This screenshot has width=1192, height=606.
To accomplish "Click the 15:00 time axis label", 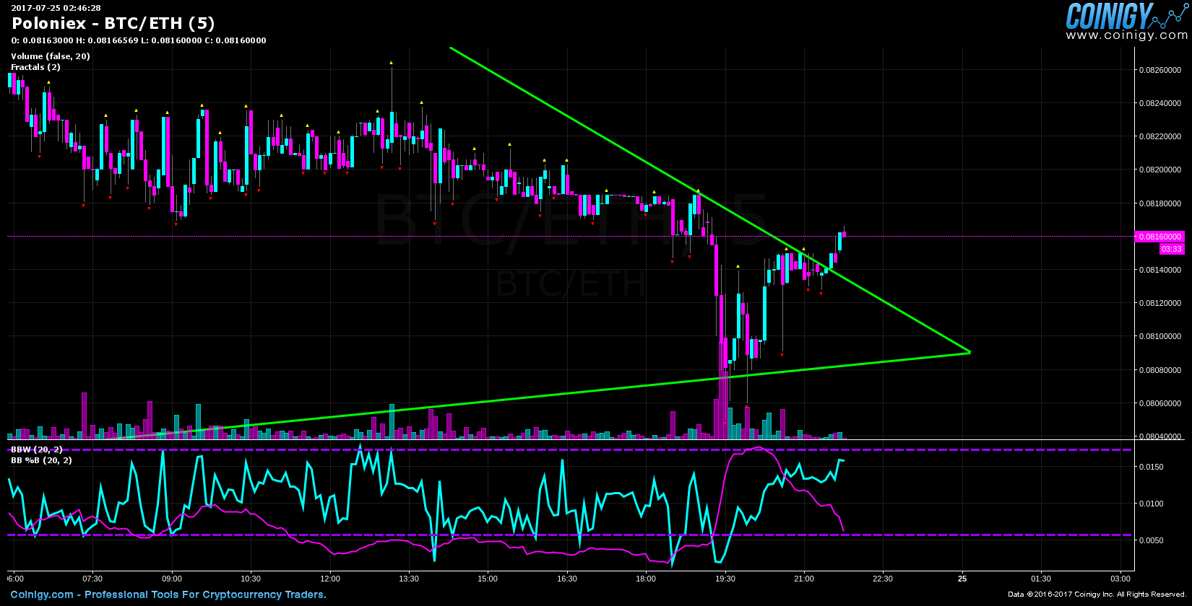I will [x=488, y=579].
